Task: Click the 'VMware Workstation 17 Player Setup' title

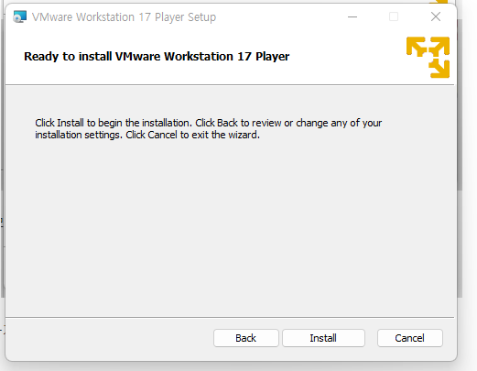Action: coord(124,17)
